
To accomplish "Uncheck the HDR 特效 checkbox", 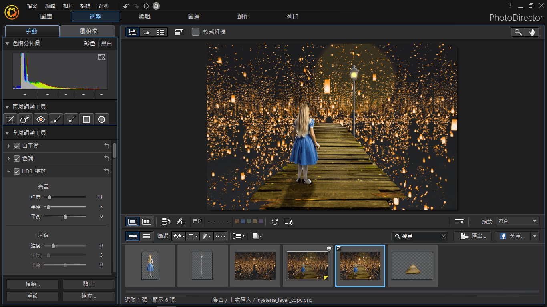I will [x=17, y=171].
